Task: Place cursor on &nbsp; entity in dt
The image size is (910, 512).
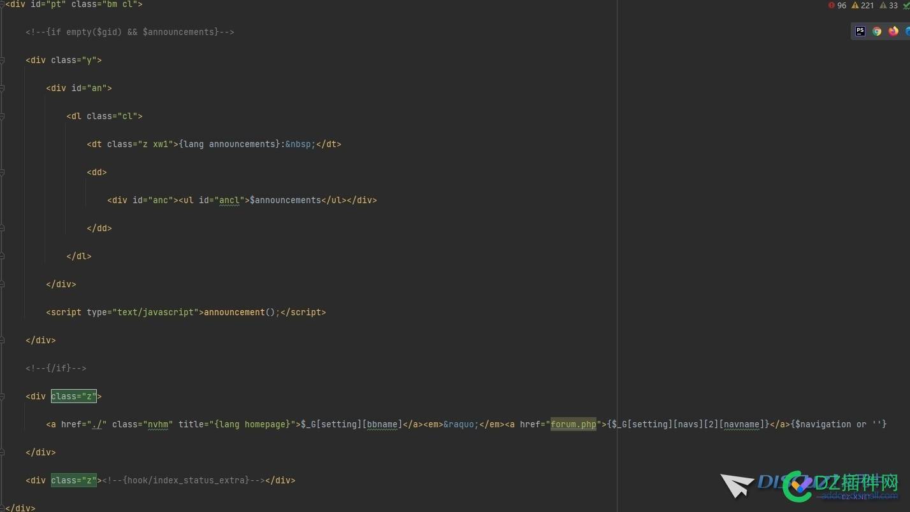Action: pos(301,144)
